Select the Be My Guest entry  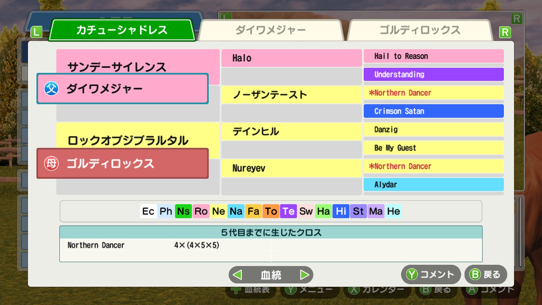click(x=434, y=148)
